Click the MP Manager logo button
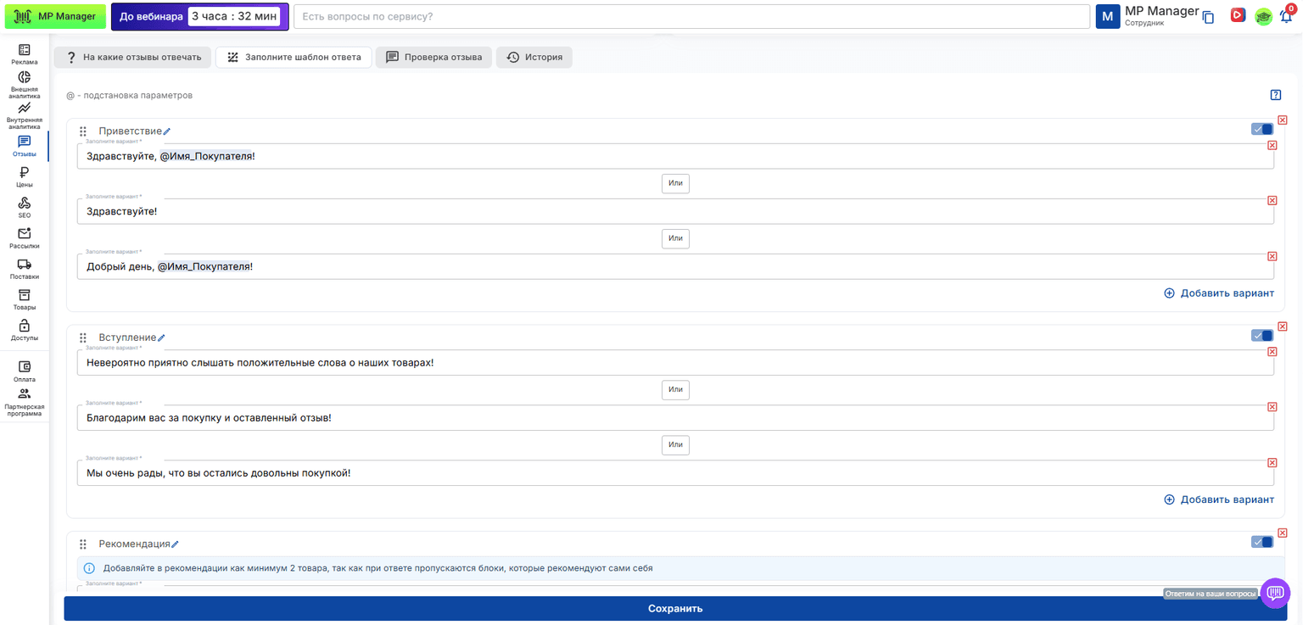 [x=56, y=16]
